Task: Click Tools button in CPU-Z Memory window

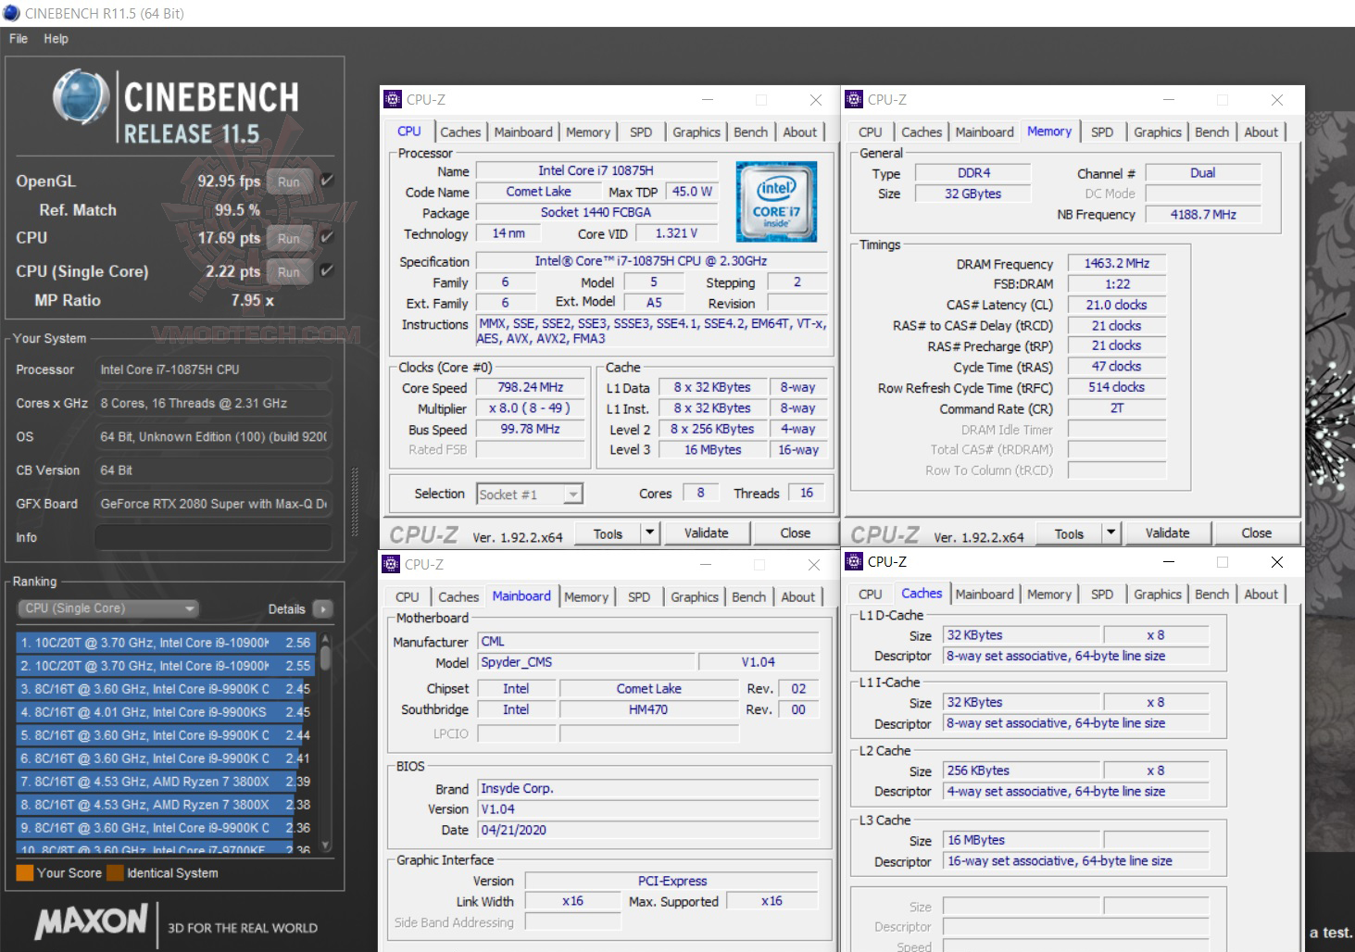Action: 1069,532
